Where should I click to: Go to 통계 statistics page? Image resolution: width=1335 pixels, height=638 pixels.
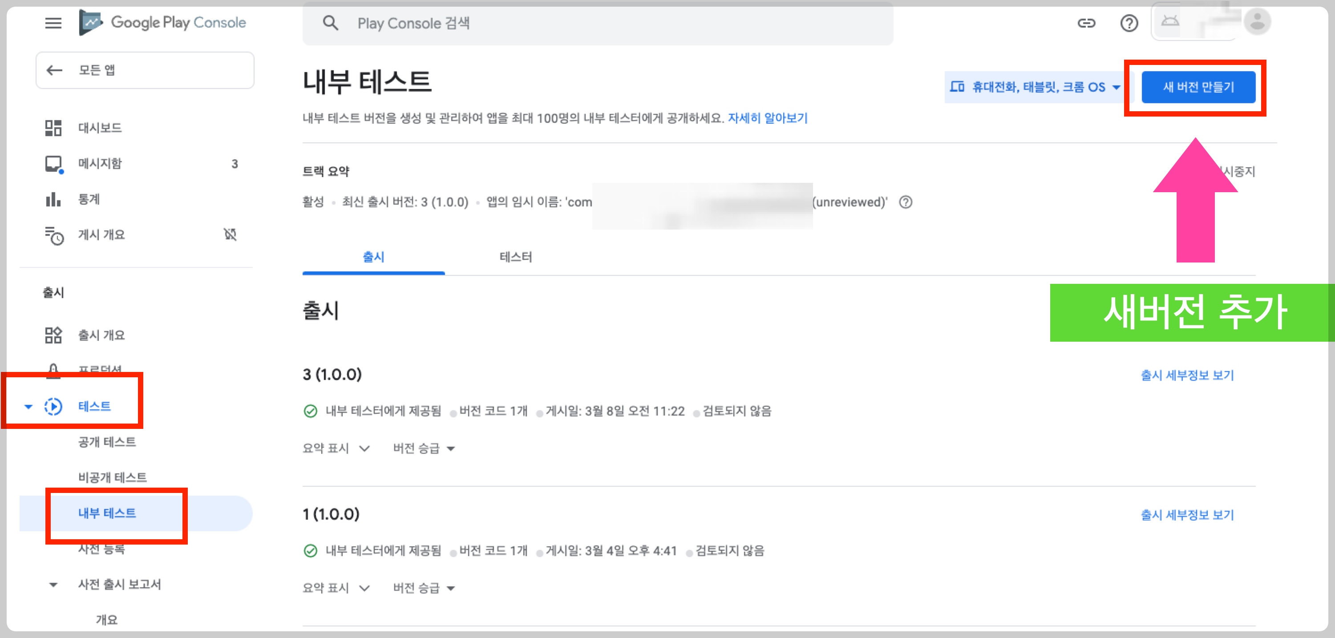pyautogui.click(x=89, y=199)
